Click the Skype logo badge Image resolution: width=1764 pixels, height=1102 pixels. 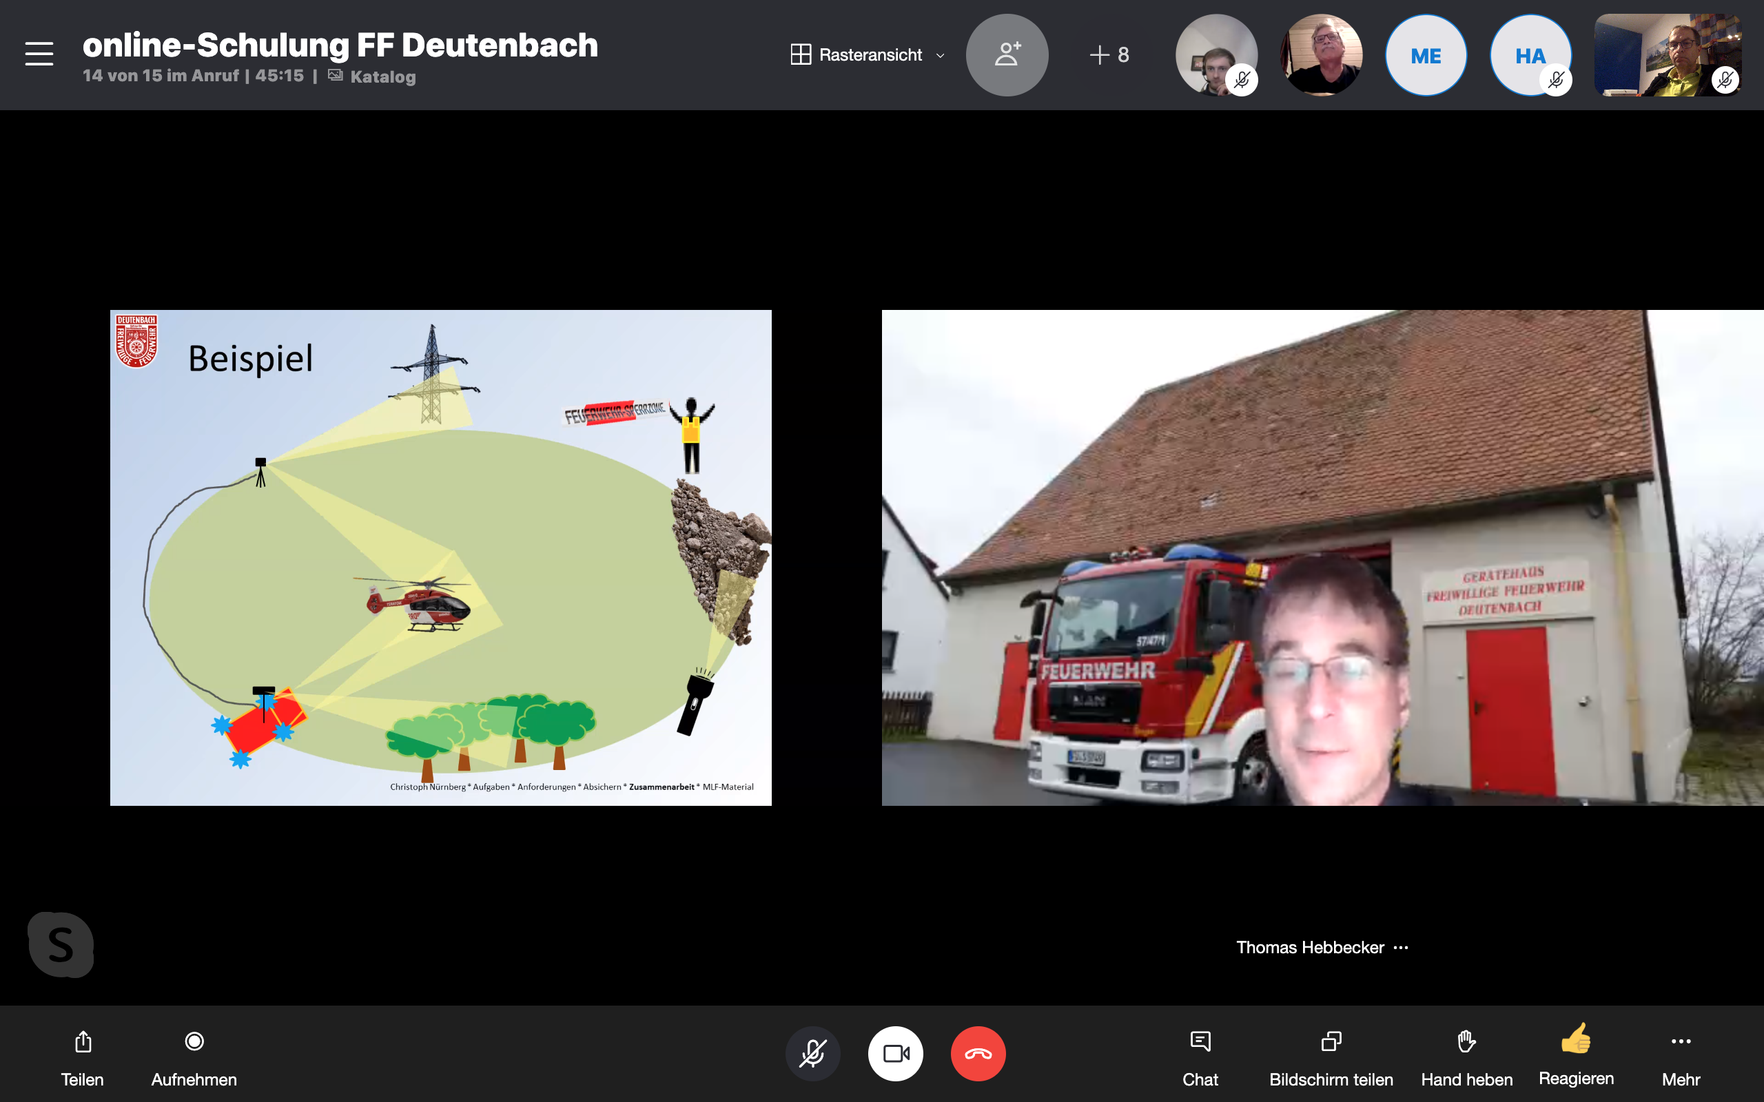point(61,944)
